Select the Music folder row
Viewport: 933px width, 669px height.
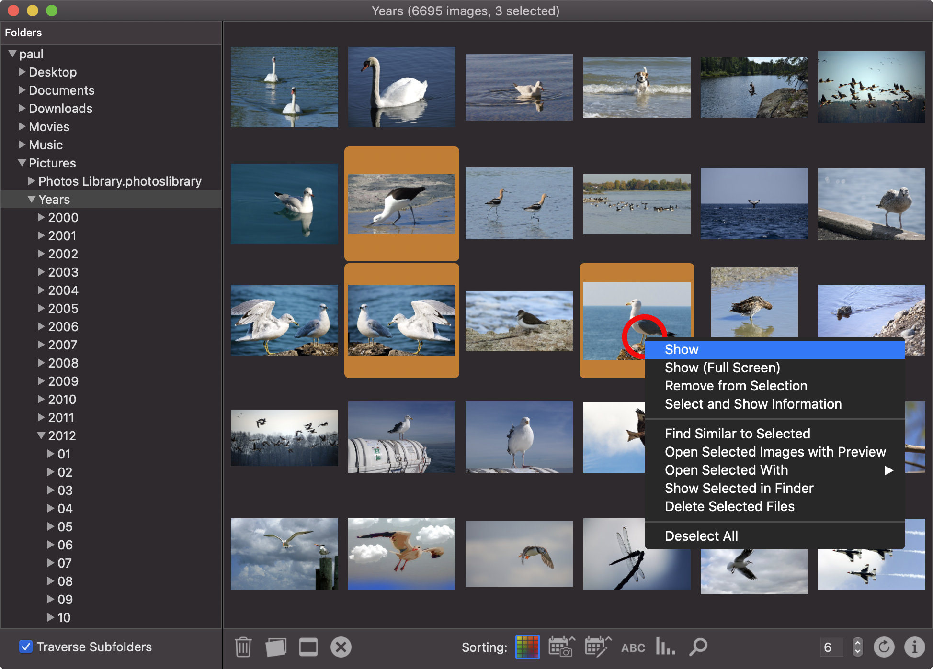coord(111,145)
